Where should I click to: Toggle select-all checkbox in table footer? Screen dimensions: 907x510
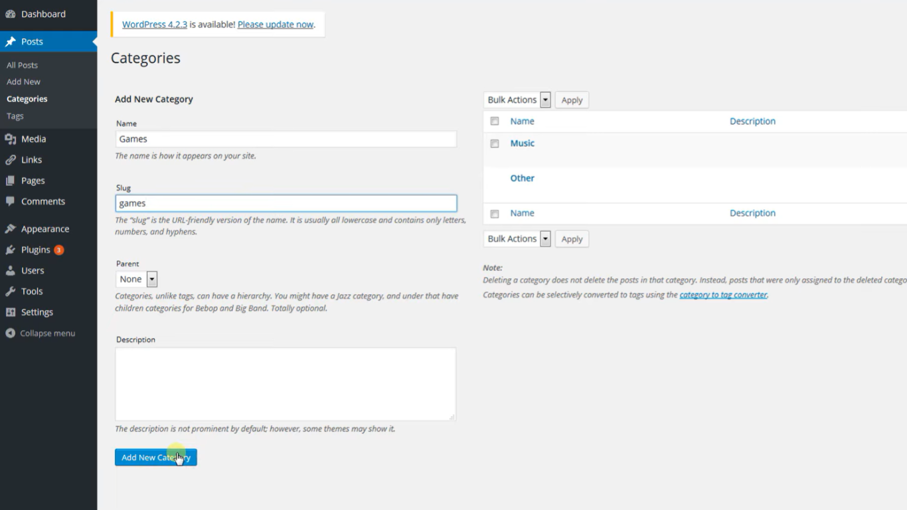(495, 214)
